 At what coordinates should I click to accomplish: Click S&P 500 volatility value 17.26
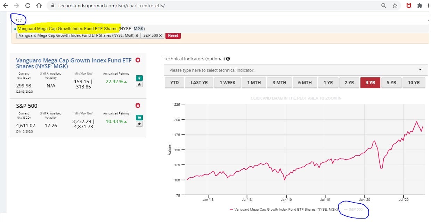point(51,126)
